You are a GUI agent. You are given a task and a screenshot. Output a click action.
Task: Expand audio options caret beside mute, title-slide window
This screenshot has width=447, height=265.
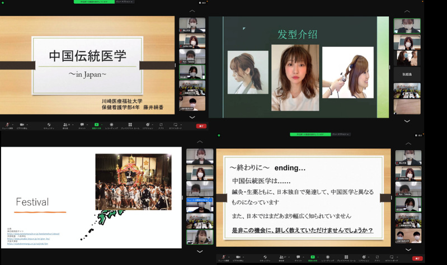(x=13, y=124)
